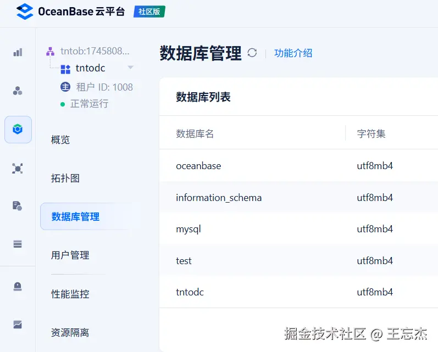Viewport: 438px width, 352px height.
Task: Open the bar chart overview sidebar icon
Action: point(18,52)
